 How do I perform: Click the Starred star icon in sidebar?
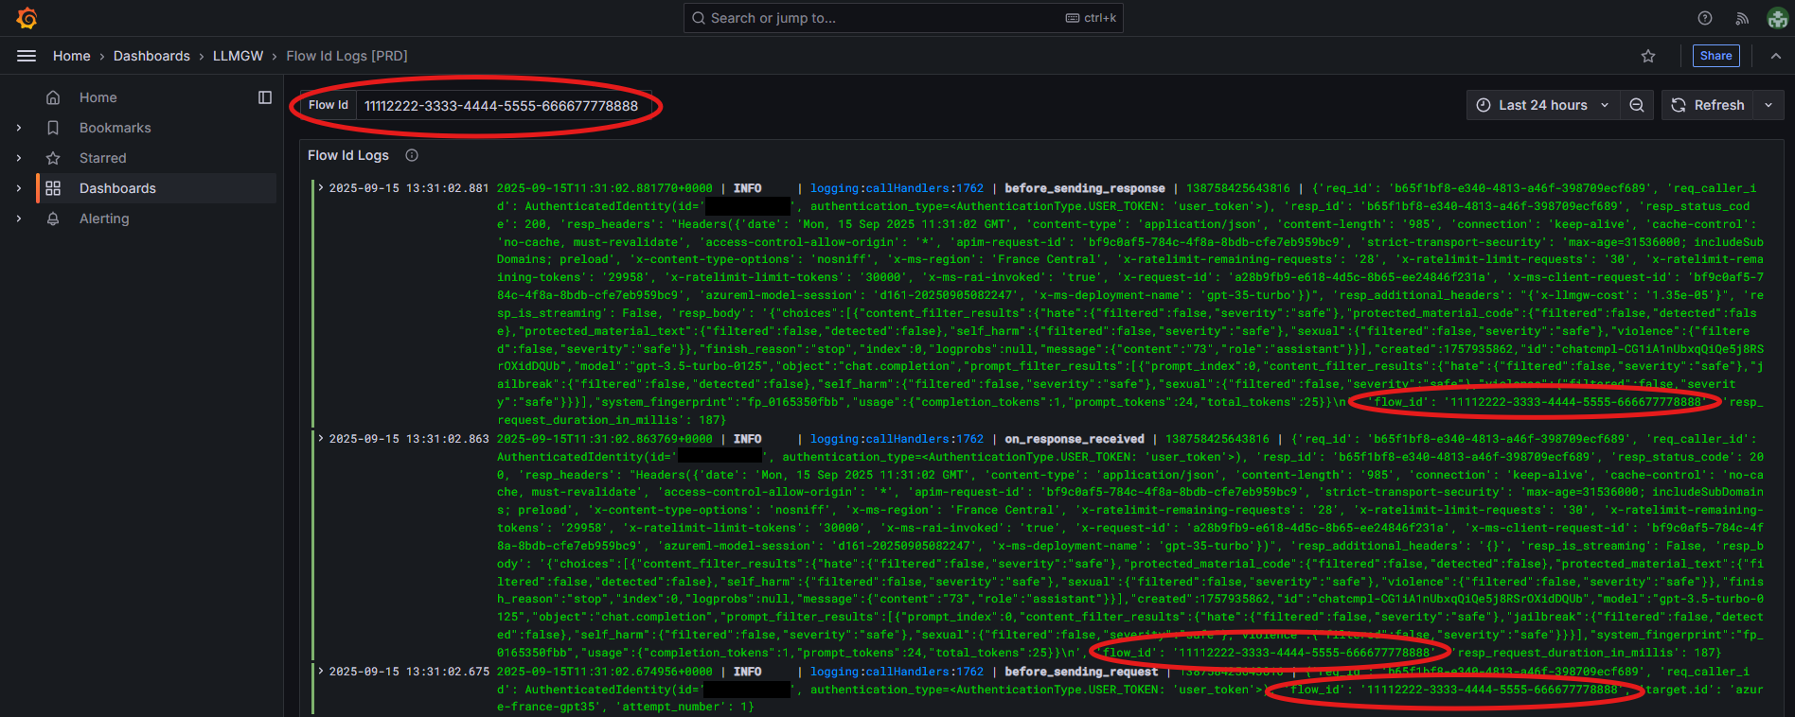pos(53,158)
